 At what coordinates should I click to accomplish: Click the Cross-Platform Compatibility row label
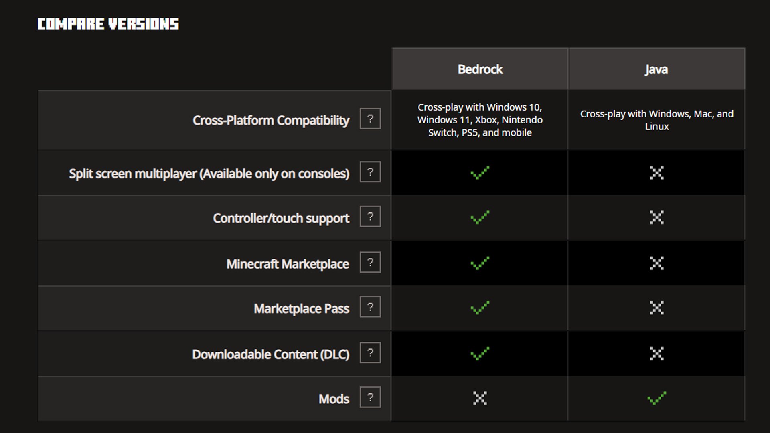click(x=271, y=120)
